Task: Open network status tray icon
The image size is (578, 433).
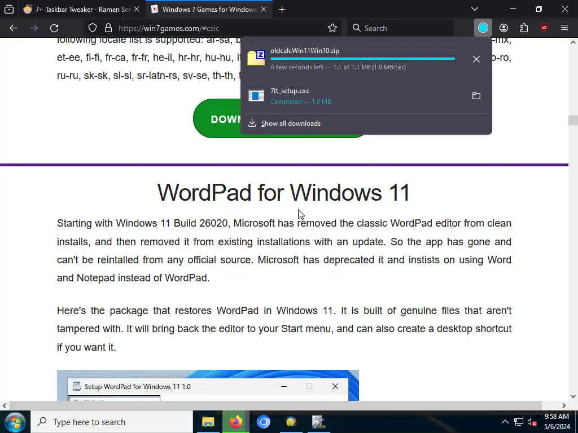Action: [519, 422]
